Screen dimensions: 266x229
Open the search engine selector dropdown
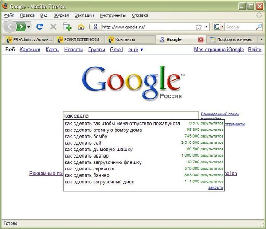[x=219, y=27]
